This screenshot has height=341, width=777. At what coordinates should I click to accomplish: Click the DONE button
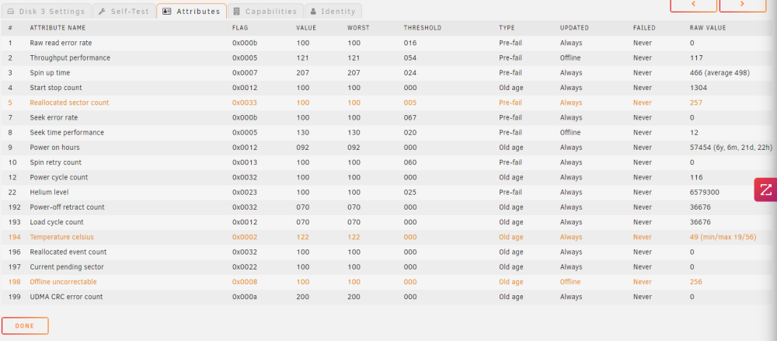pos(25,325)
